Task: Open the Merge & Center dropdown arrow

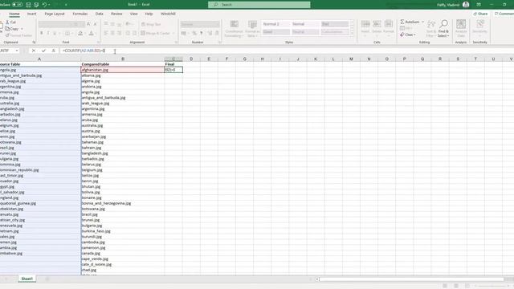Action: (173, 33)
